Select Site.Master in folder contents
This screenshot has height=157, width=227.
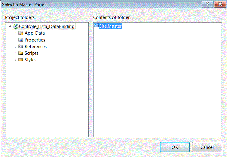110,26
